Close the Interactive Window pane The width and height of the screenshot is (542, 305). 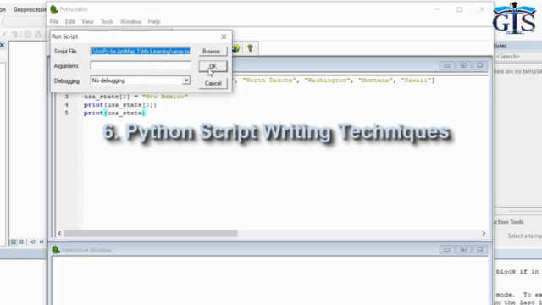[x=480, y=249]
